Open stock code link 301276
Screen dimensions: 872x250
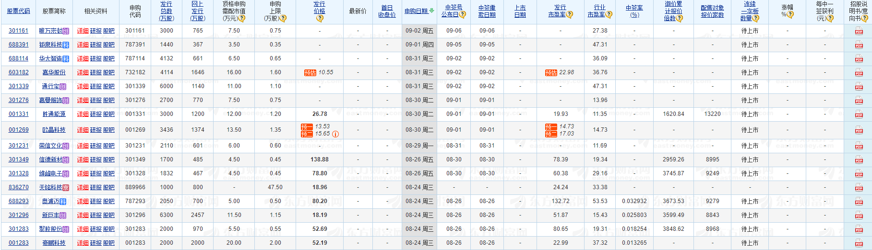(x=19, y=100)
